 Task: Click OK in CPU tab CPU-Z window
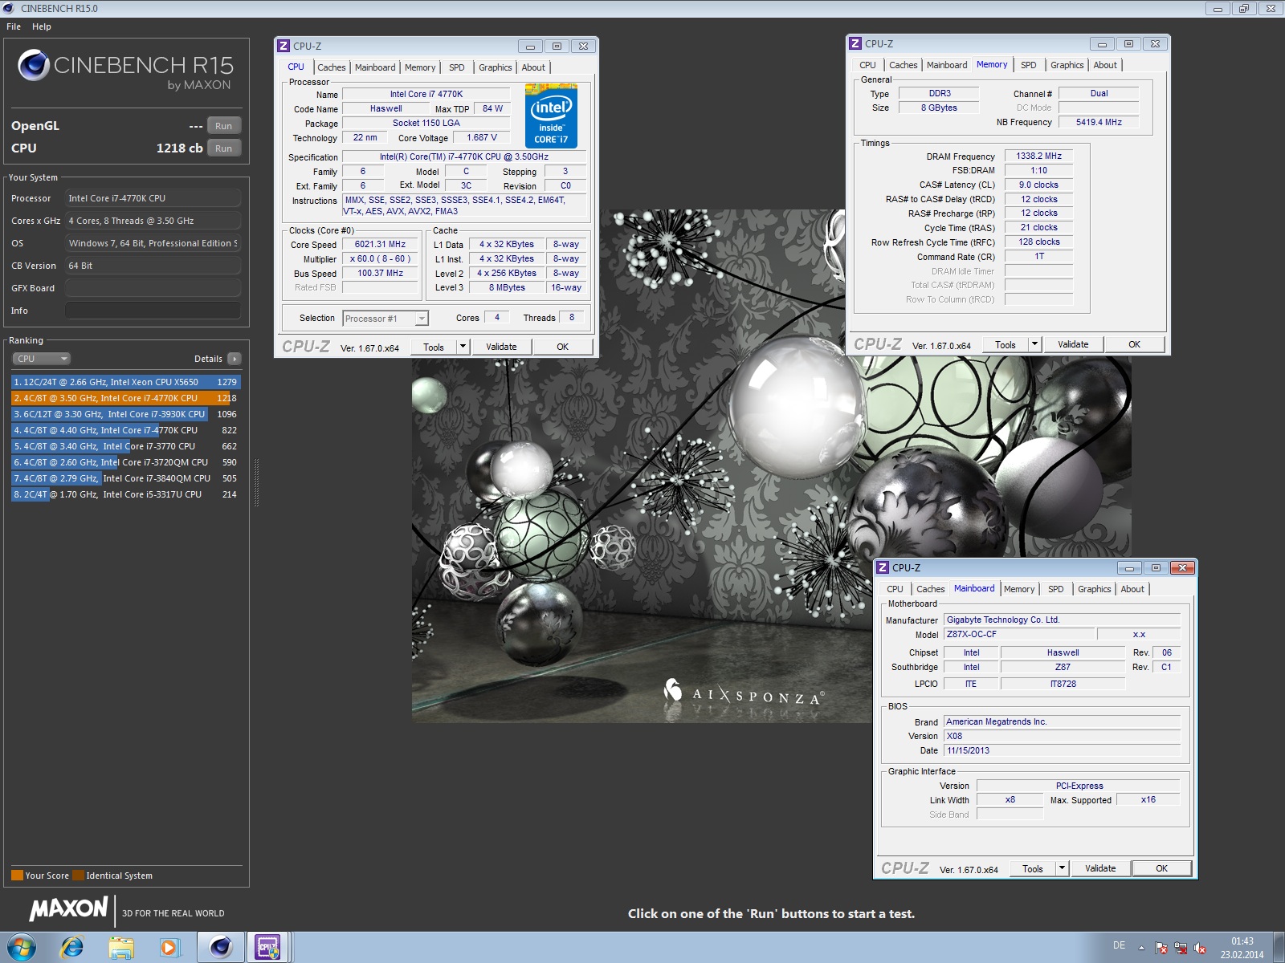pos(562,347)
